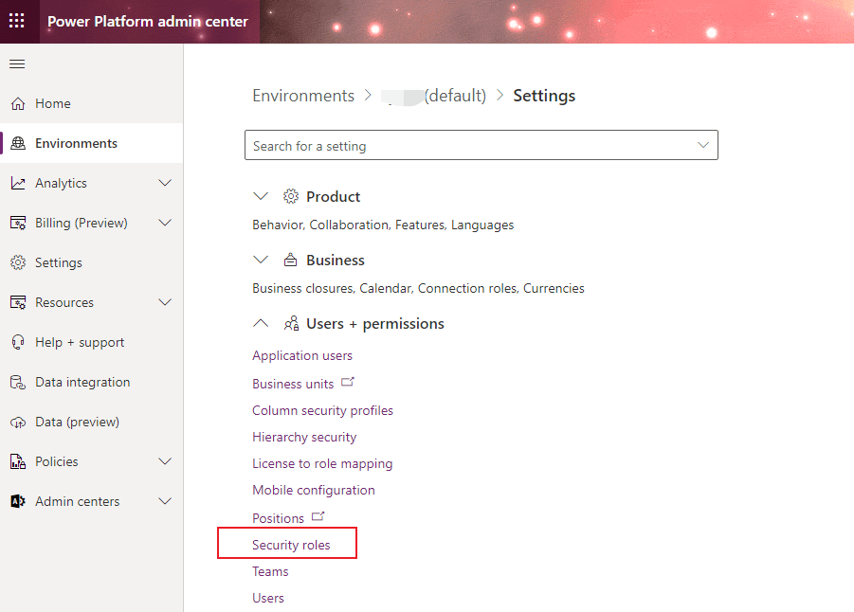Click the Business section briefcase icon
This screenshot has height=612, width=854.
coord(291,260)
